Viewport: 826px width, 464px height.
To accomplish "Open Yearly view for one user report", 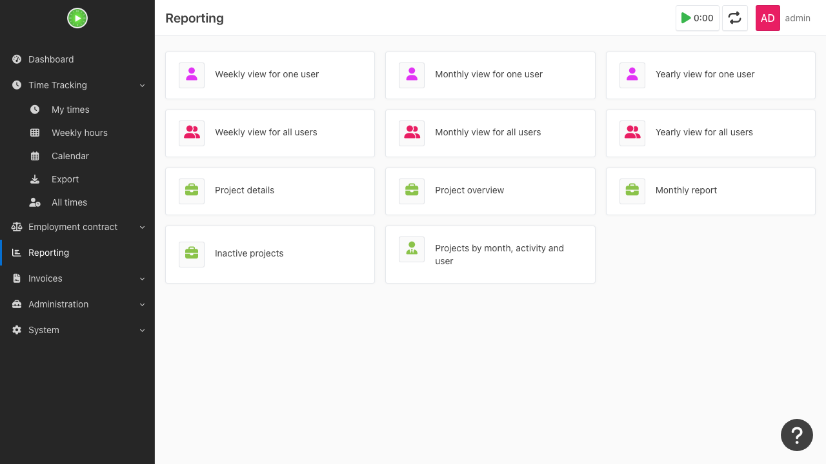I will click(710, 75).
